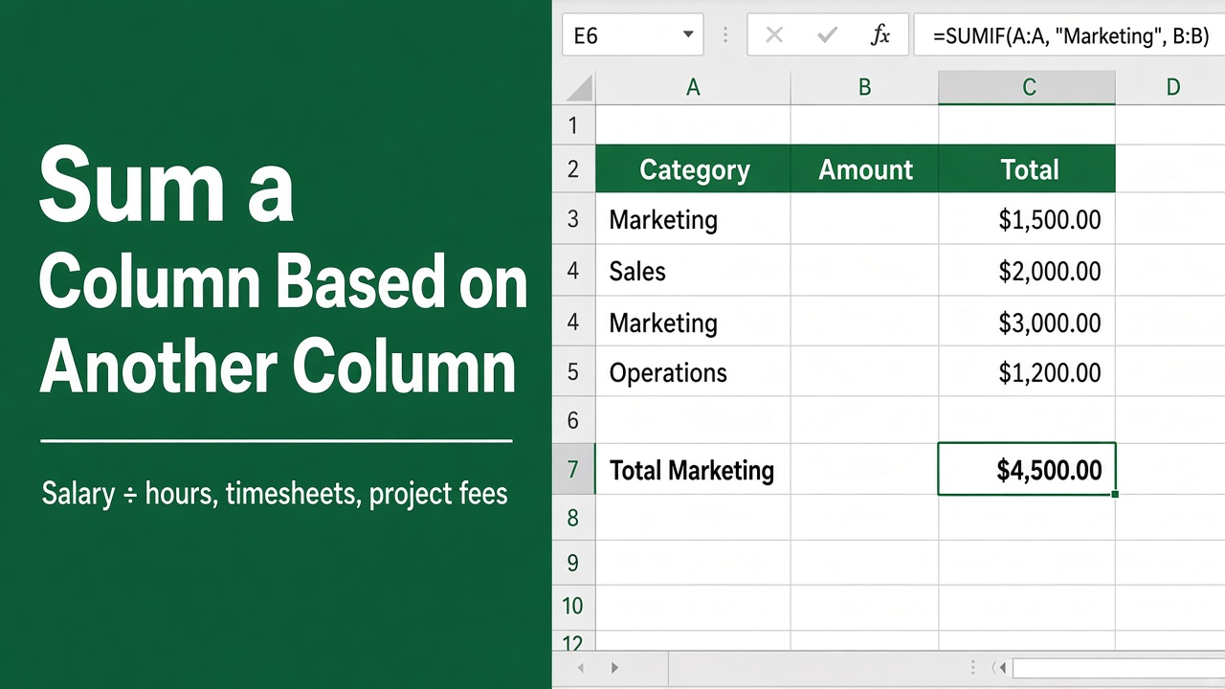Viewport: 1225px width, 689px height.
Task: Click the Marketing cell beside $1,500.00
Action: (693, 219)
